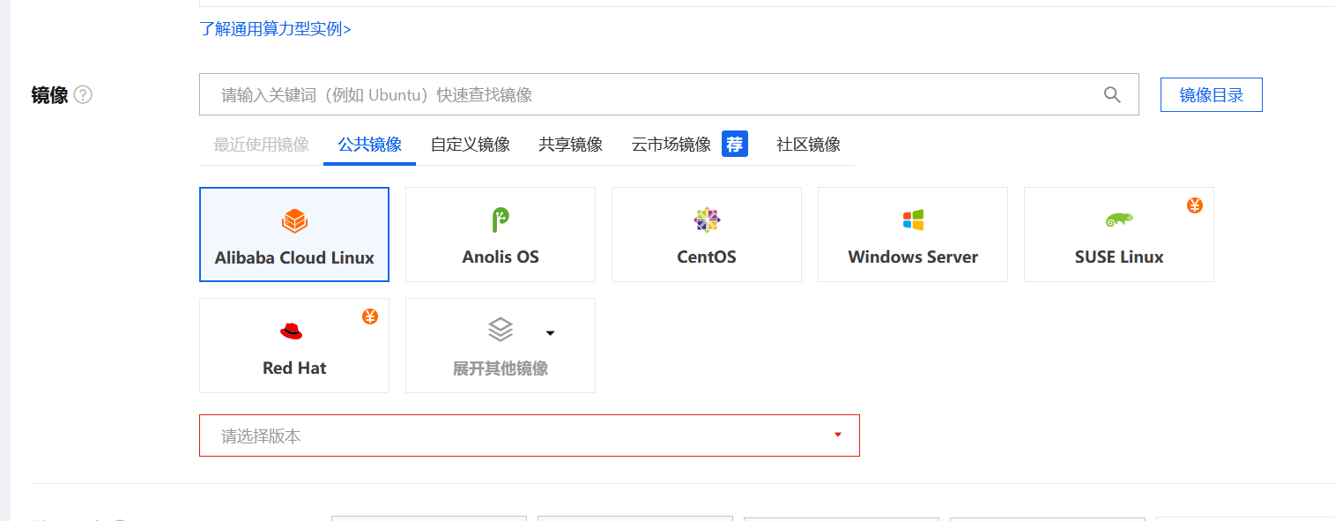Open the 请选择版本 version dropdown
This screenshot has width=1335, height=521.
[530, 435]
